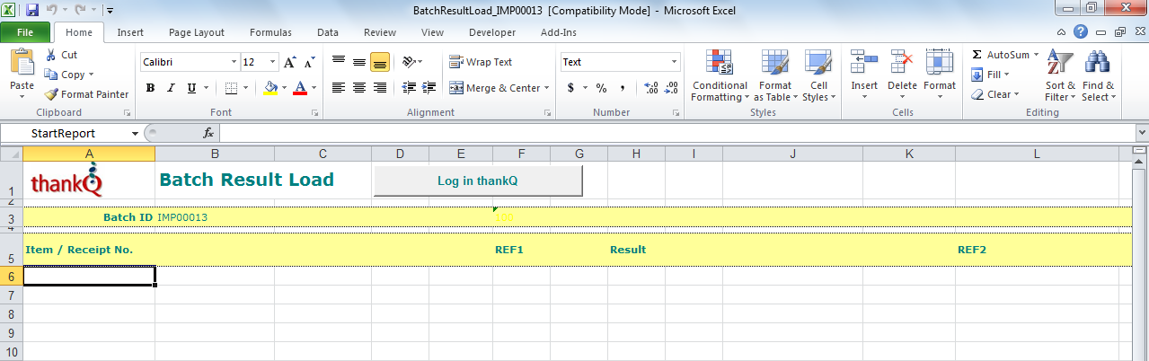The width and height of the screenshot is (1149, 361).
Task: Open the File tab
Action: click(25, 32)
